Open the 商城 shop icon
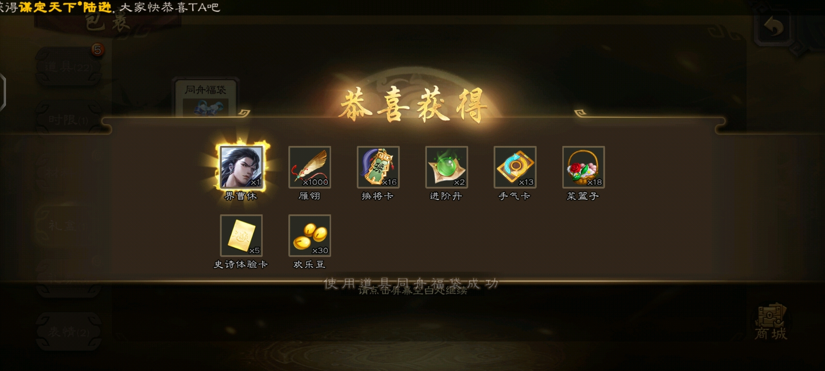Screen dimensions: 825x371 click(x=771, y=322)
